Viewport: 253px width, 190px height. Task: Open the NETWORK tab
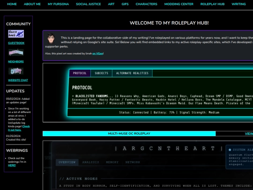[x=133, y=162]
